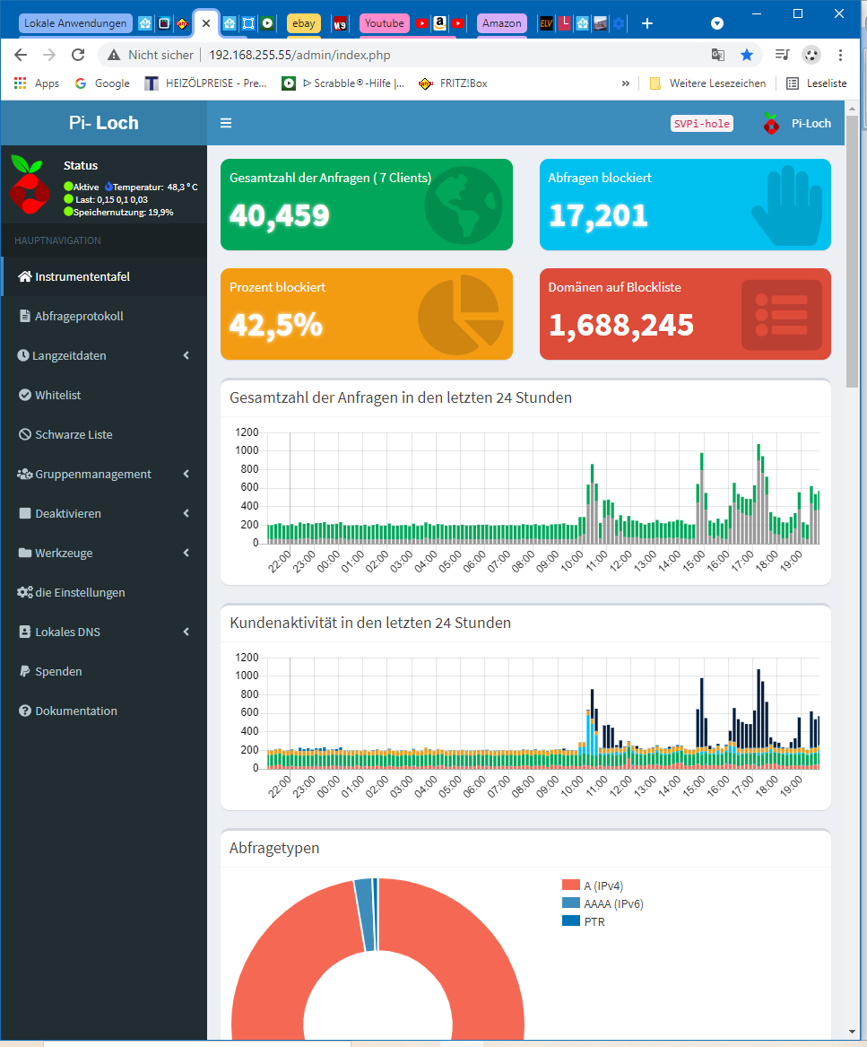Click the ban icon beside Schwarze Liste
This screenshot has height=1047, width=867.
[x=25, y=434]
